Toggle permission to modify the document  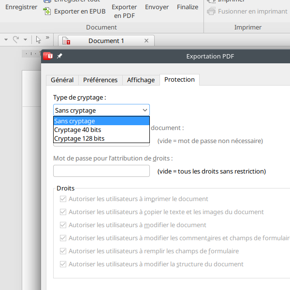click(x=62, y=225)
